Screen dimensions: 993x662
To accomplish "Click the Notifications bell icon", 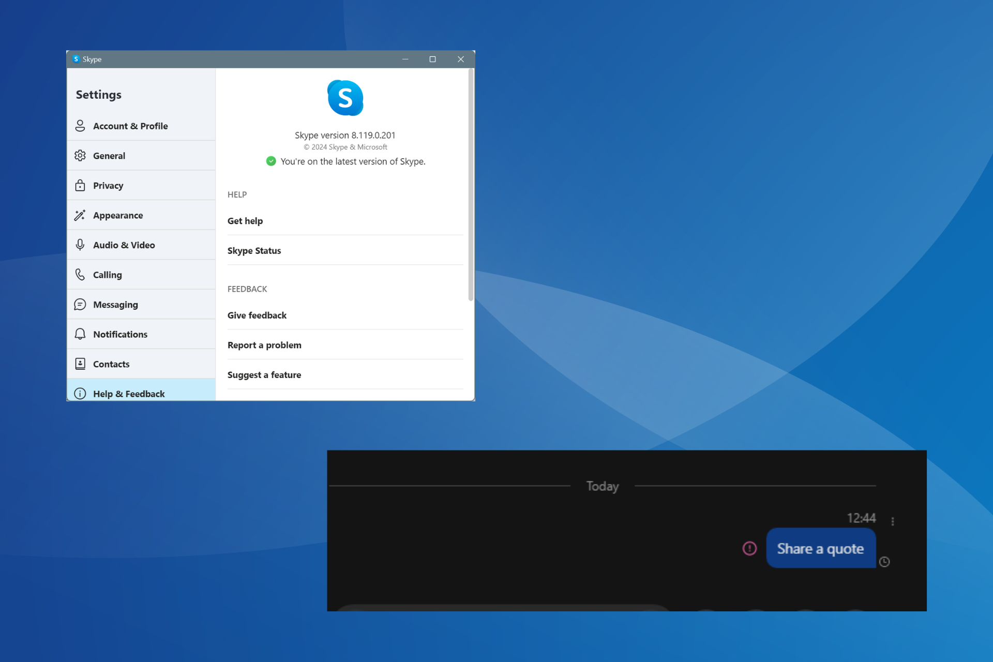I will click(x=80, y=334).
